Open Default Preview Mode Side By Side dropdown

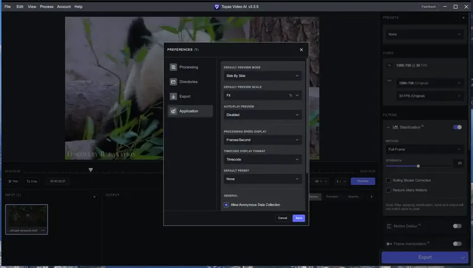pyautogui.click(x=263, y=76)
